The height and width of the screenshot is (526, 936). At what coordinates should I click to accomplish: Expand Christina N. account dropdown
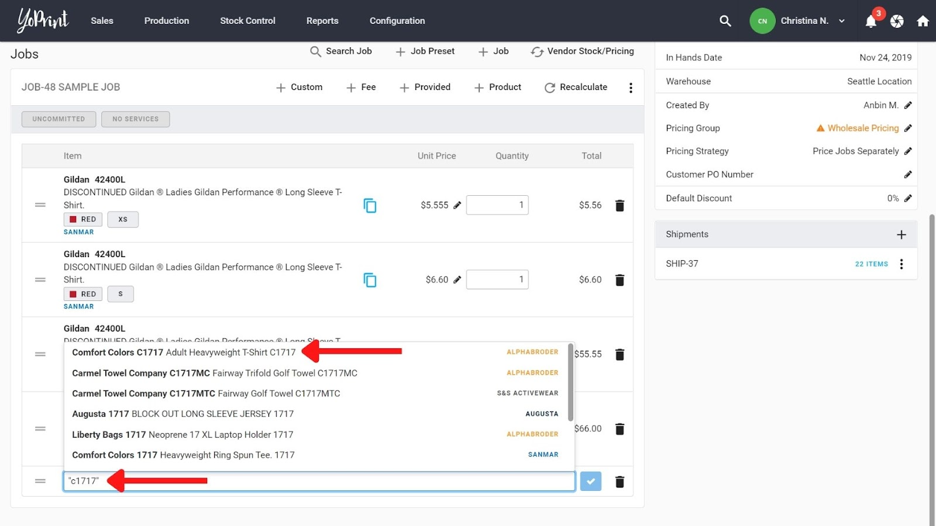(842, 21)
